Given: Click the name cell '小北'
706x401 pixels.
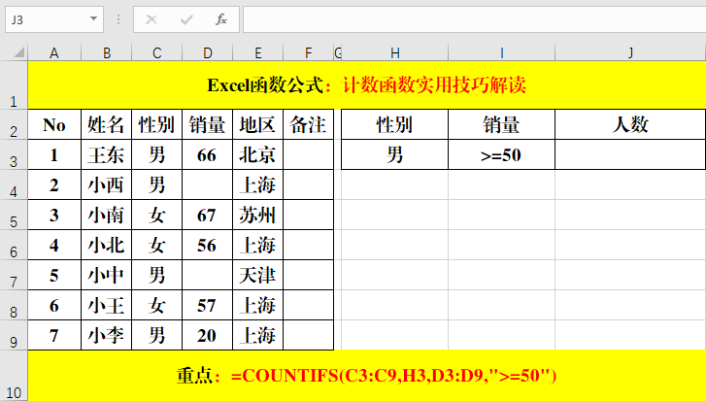Looking at the screenshot, I should tap(106, 245).
